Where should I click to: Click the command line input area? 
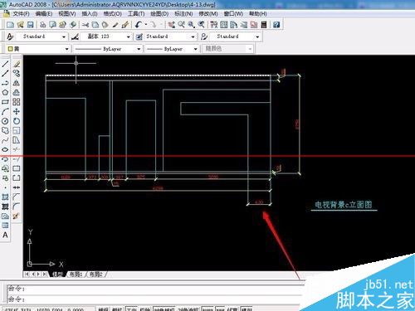[x=155, y=299]
